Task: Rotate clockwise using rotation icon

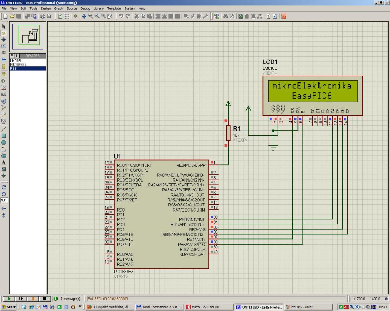Action: pyautogui.click(x=4, y=187)
